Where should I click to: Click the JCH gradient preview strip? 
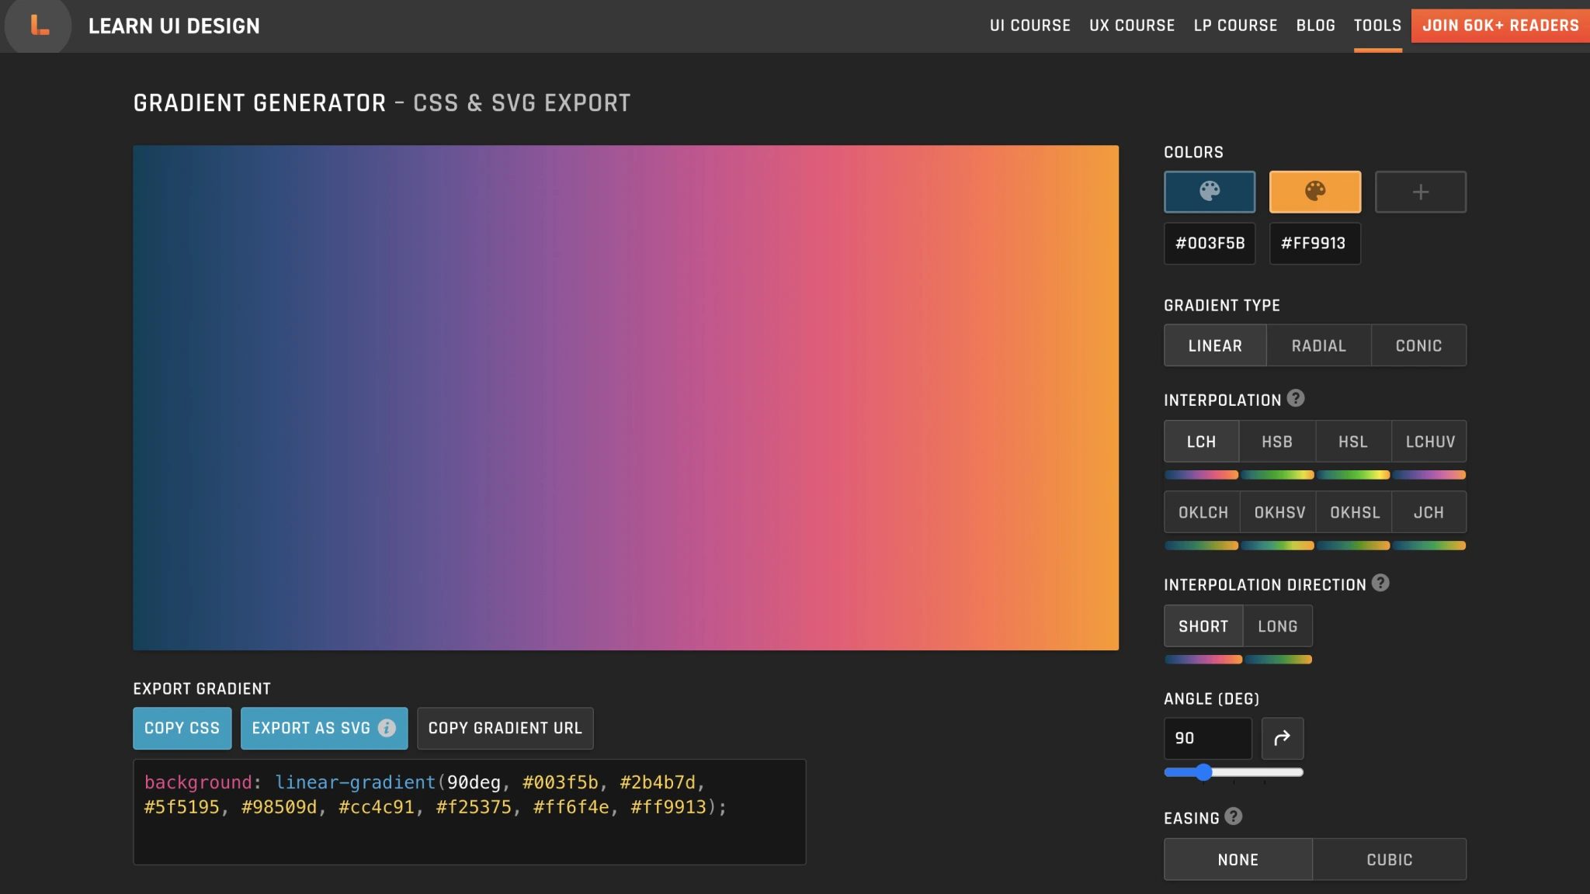tap(1429, 546)
